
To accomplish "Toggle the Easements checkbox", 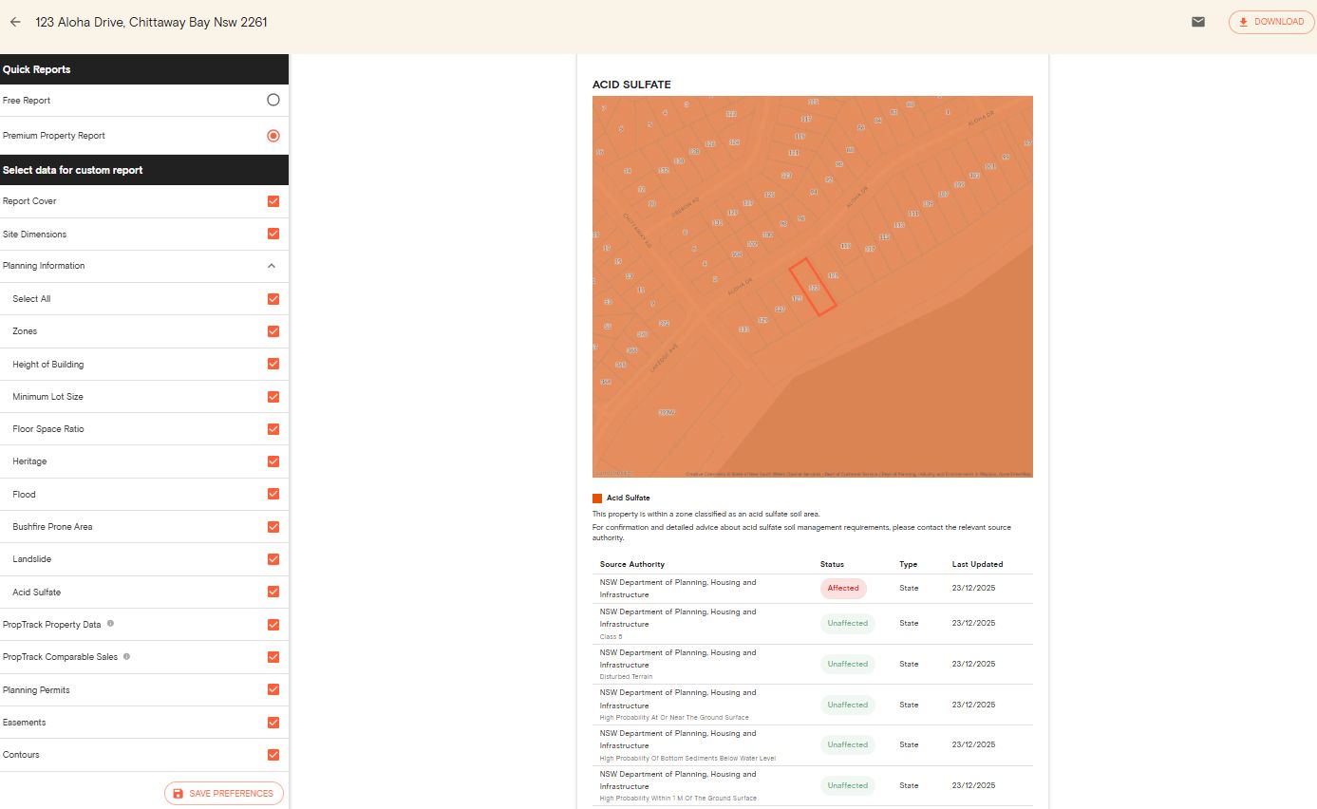I will click(273, 723).
